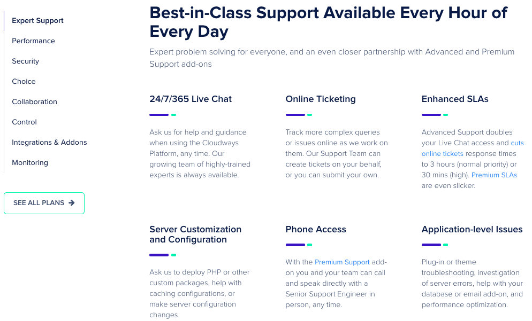Click the Application-level Issues heading

coord(472,229)
